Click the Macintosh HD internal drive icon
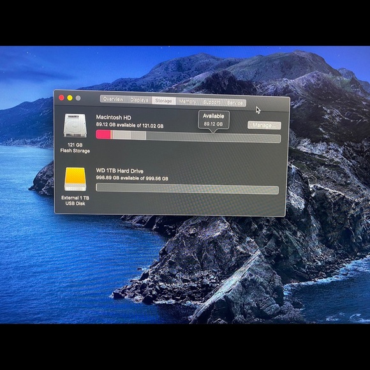The image size is (370, 370). (x=75, y=125)
